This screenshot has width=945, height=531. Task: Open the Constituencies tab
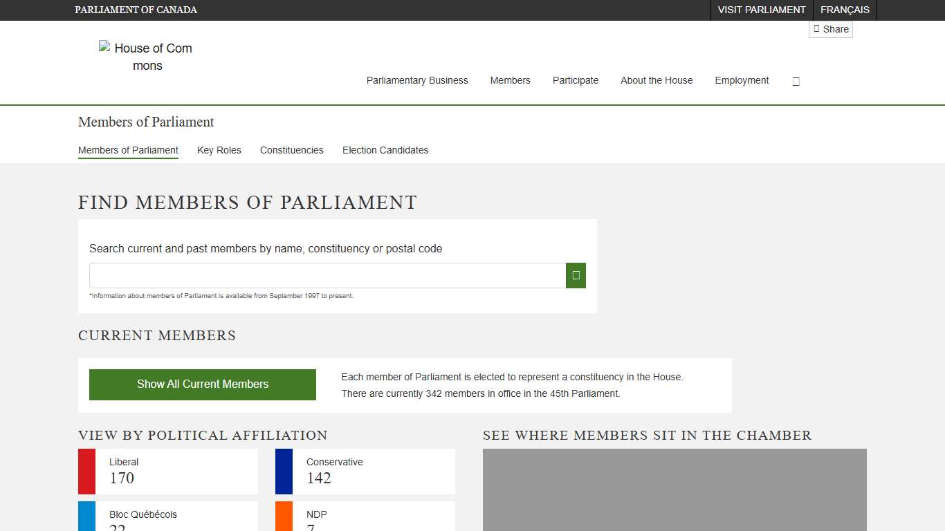click(291, 150)
